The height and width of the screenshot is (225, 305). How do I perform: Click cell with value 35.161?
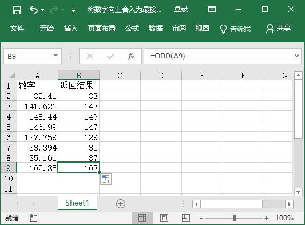37,157
